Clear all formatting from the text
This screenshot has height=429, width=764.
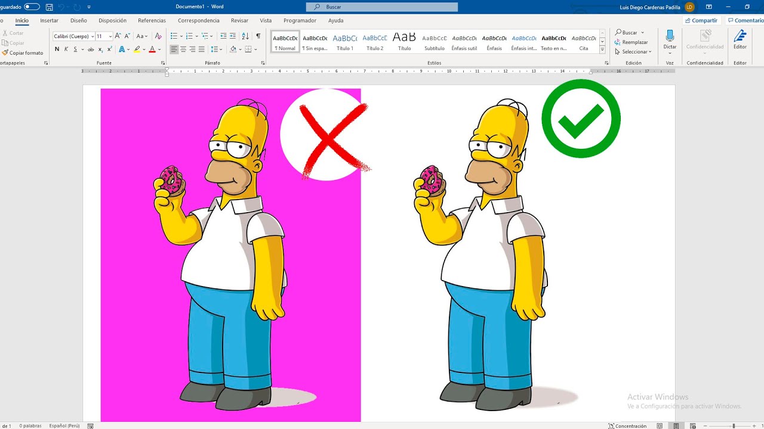(158, 36)
